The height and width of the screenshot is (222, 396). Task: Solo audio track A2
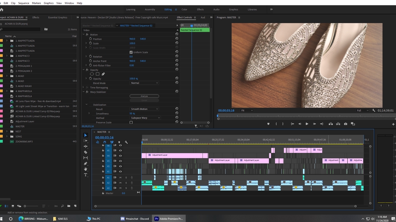click(126, 183)
